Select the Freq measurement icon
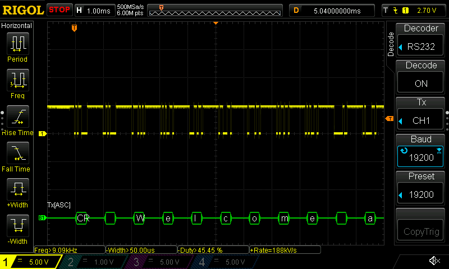The image size is (449, 269). pyautogui.click(x=17, y=80)
